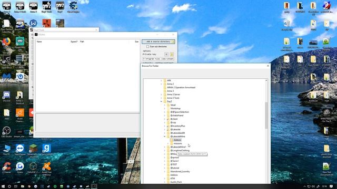Expand the Abandoned_Laundry folder node
This screenshot has height=189, width=337.
click(x=165, y=172)
